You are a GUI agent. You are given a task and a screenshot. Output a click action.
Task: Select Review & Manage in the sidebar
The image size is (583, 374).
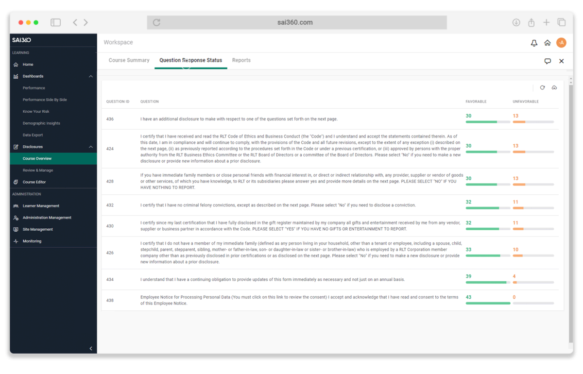pyautogui.click(x=37, y=170)
